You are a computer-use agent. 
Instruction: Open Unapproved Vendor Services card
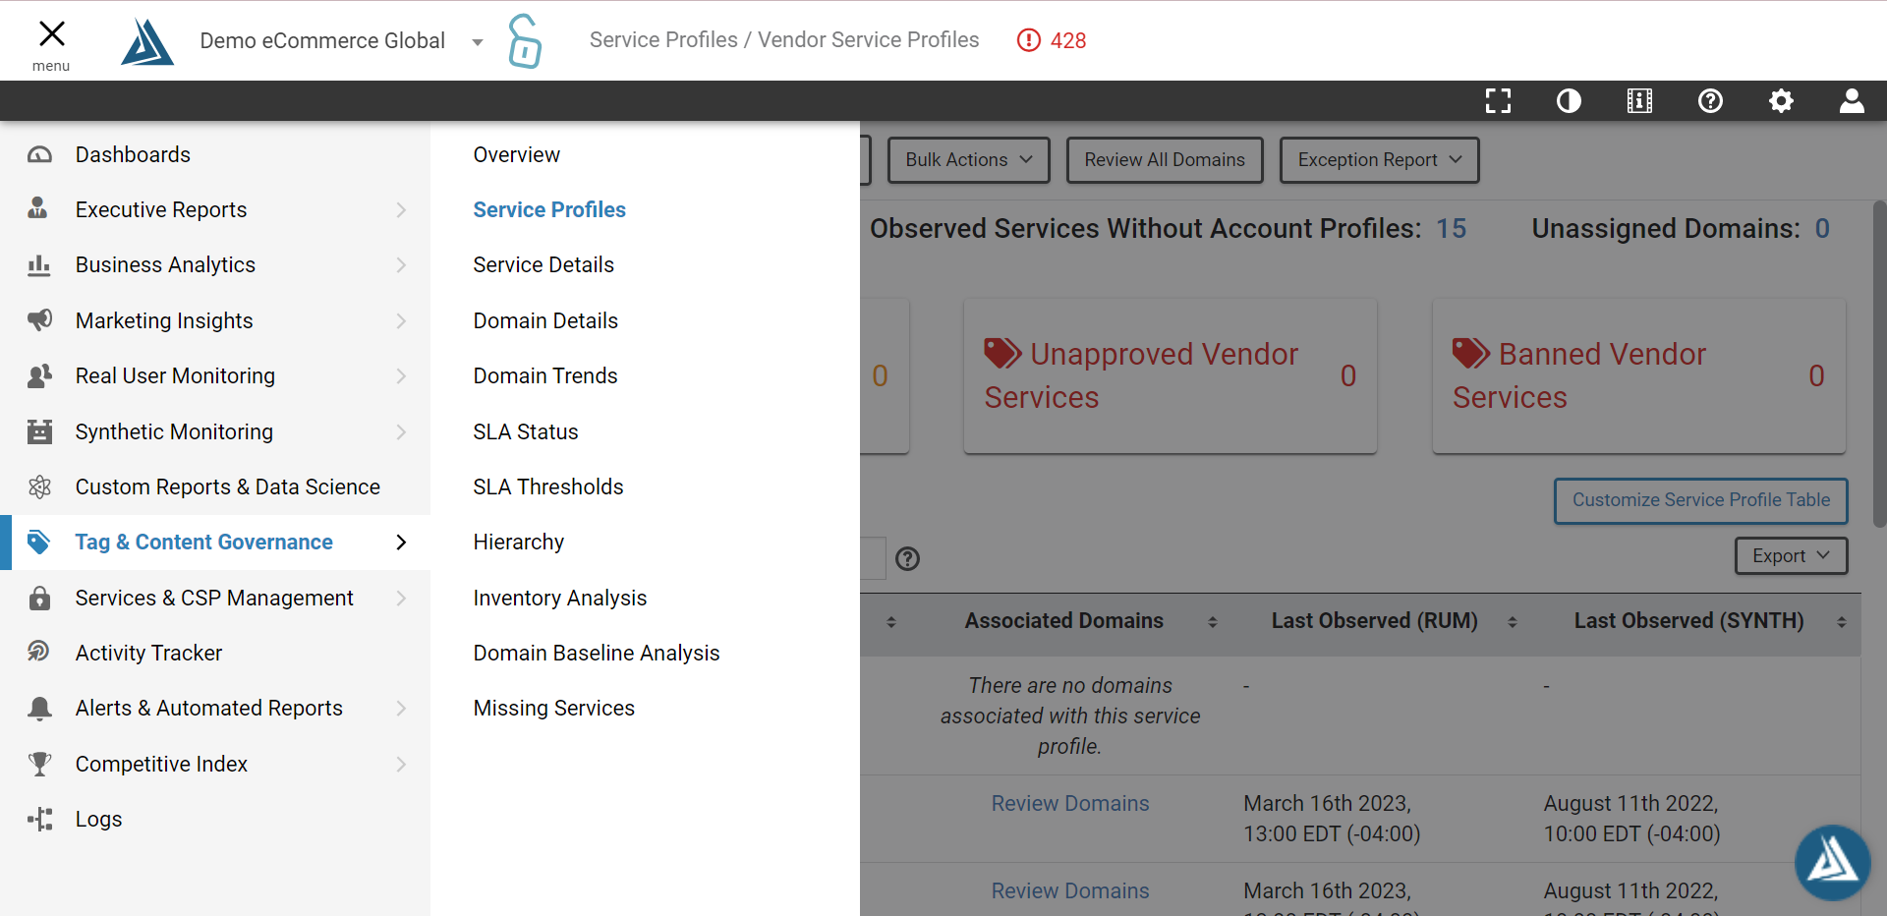pyautogui.click(x=1171, y=376)
